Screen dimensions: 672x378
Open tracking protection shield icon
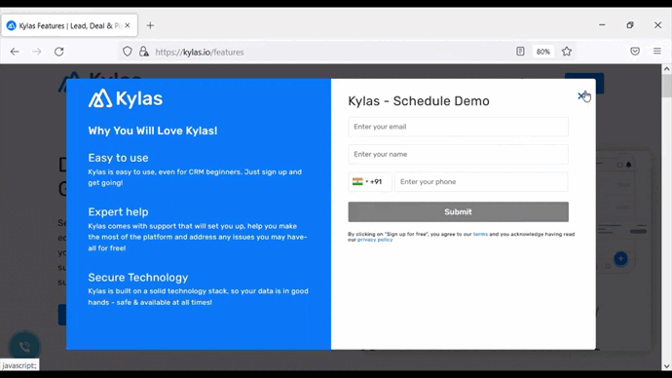[128, 52]
